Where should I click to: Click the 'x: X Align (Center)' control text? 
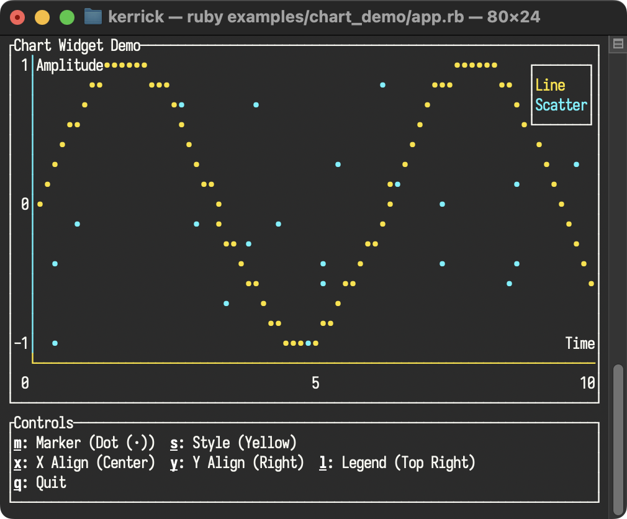[84, 463]
